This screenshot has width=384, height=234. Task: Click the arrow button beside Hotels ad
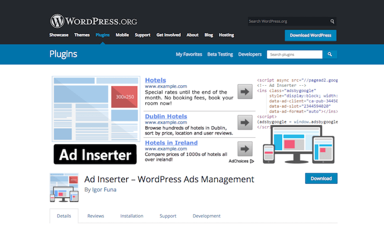click(245, 92)
